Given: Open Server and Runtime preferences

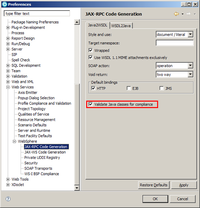Looking at the screenshot, I should pos(34,130).
